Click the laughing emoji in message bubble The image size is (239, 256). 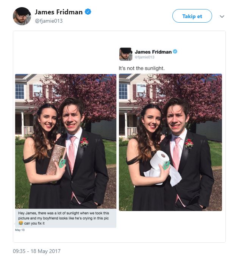pyautogui.click(x=20, y=224)
